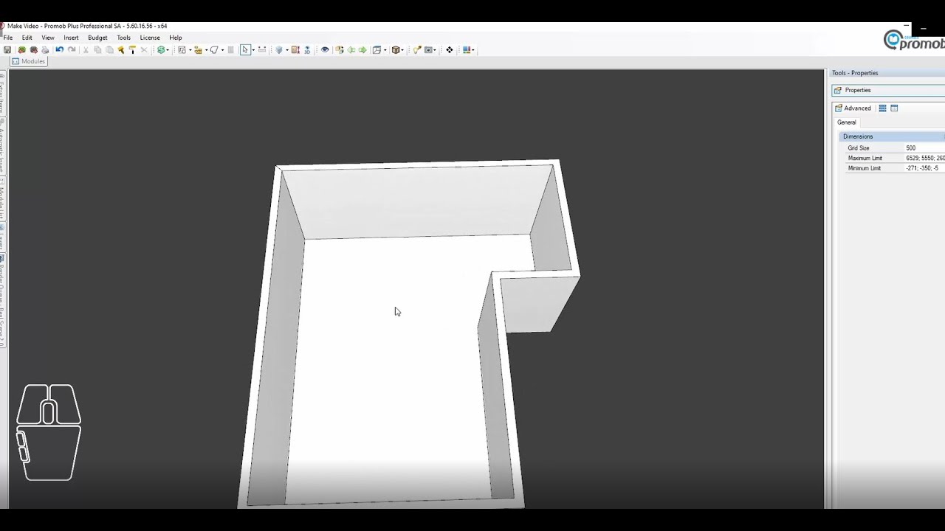Open the View menu

click(48, 38)
